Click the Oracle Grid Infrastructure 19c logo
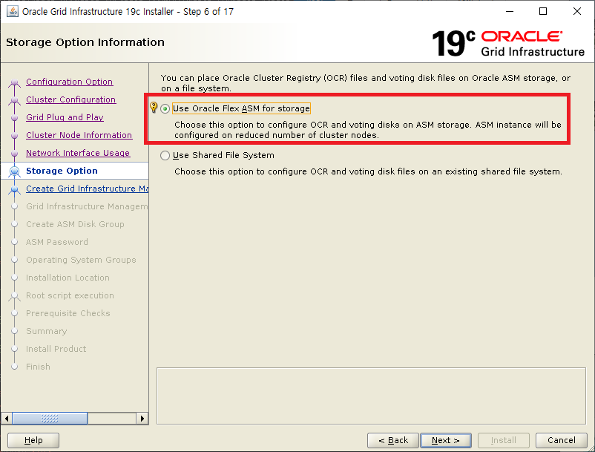Screen dimensions: 595x452 tap(507, 44)
